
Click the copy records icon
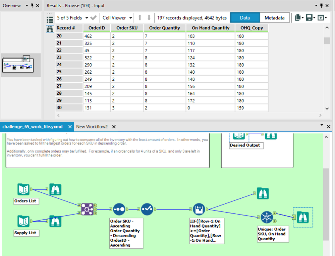coord(298,18)
